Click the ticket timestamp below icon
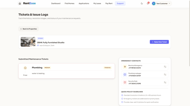 [x=25, y=75]
